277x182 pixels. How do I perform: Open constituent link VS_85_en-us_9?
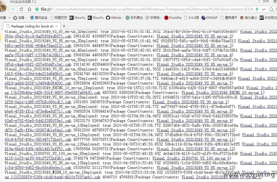tap(194, 121)
